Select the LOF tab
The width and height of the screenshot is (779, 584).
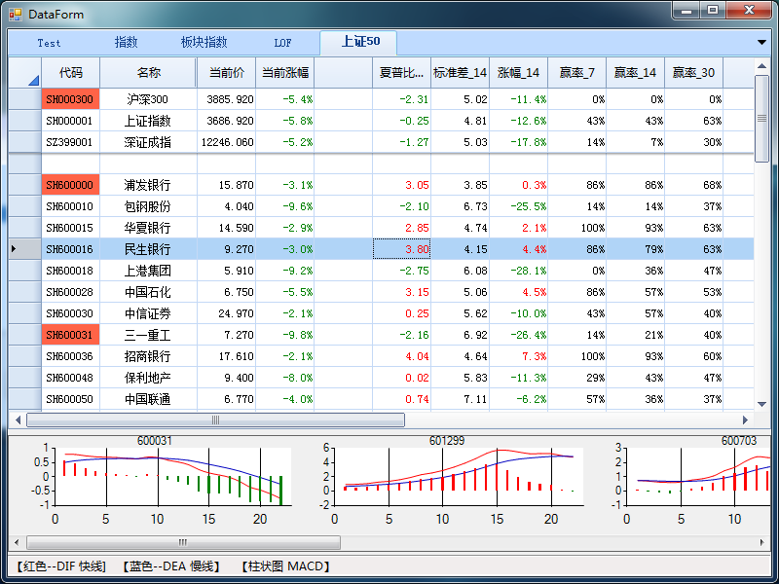click(282, 43)
